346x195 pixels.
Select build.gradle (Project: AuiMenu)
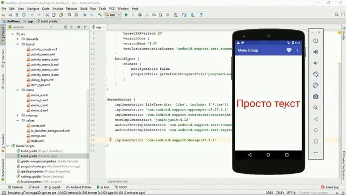coord(40,151)
